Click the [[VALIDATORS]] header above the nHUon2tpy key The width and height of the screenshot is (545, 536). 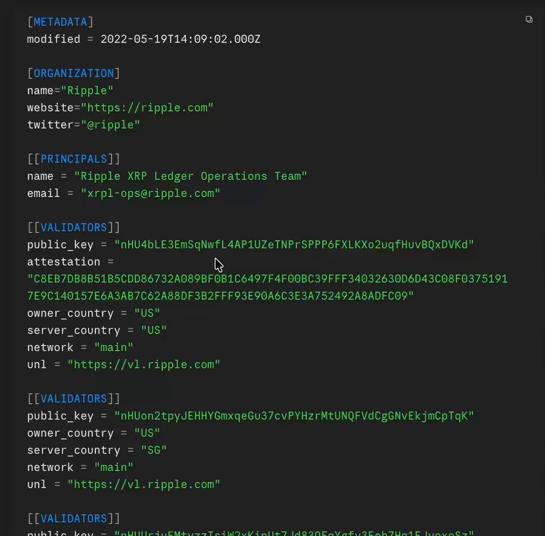(74, 398)
